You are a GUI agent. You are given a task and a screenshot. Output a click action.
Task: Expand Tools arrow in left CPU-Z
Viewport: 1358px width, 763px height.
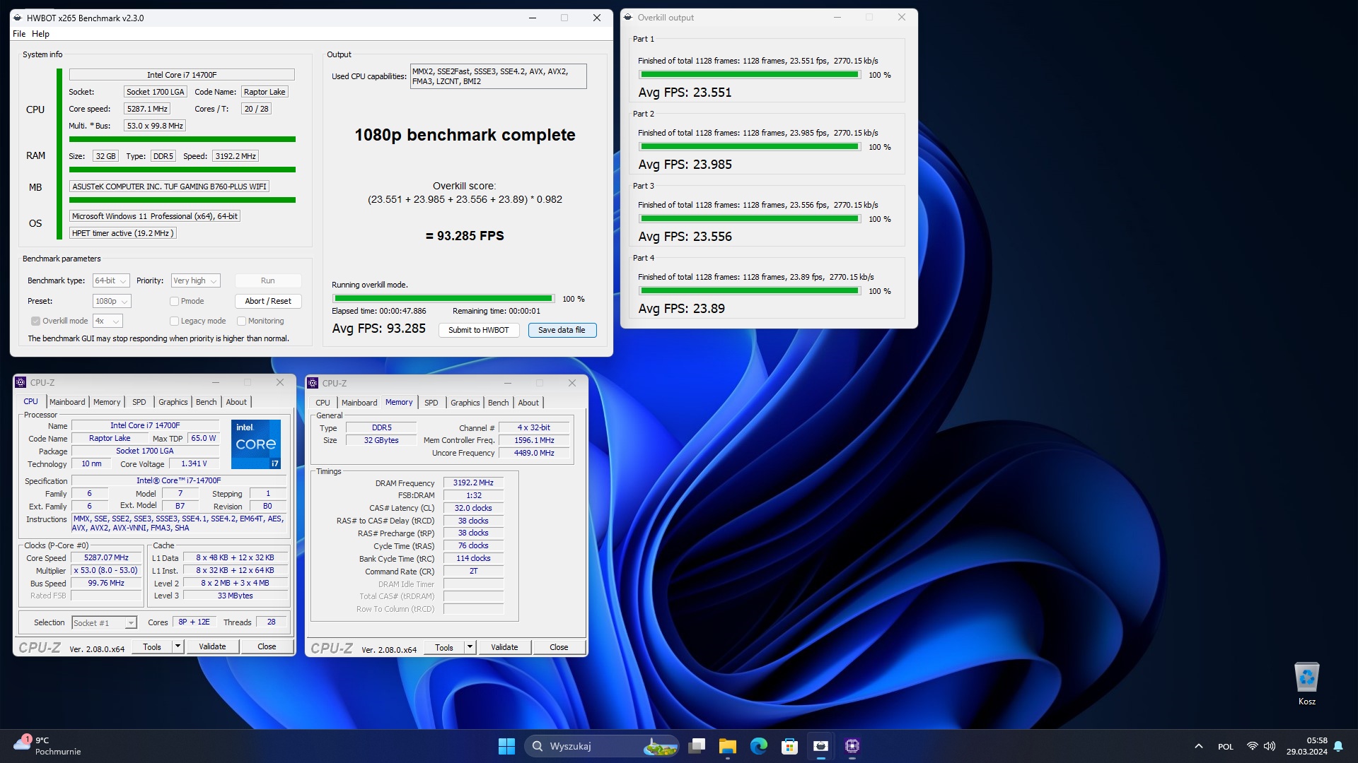178,646
